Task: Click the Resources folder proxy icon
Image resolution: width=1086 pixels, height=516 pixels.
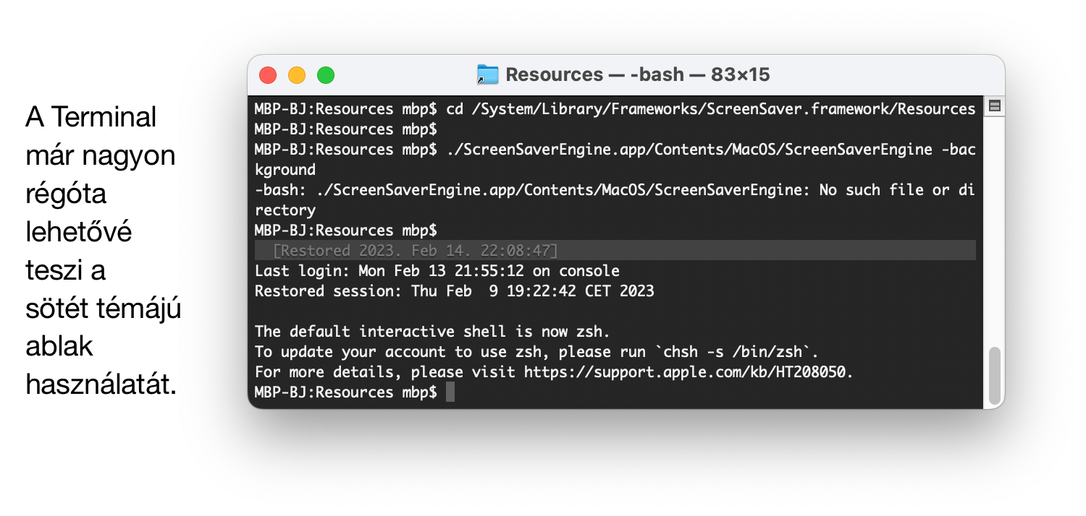Action: 488,74
